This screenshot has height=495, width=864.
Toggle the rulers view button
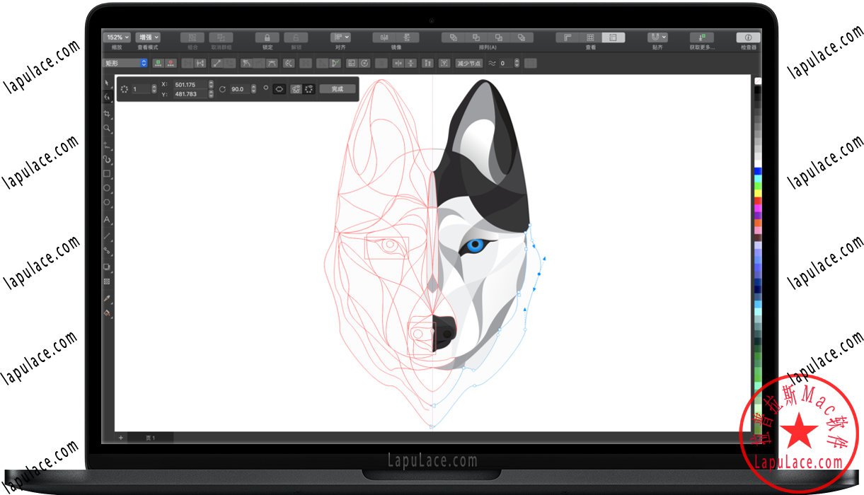point(568,37)
